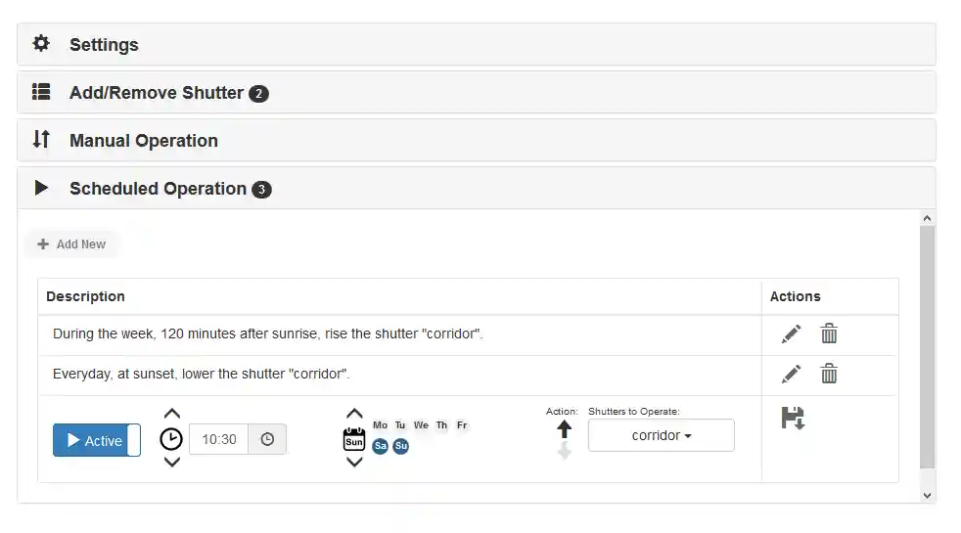Expand the Add/Remove Shutter section

156,93
